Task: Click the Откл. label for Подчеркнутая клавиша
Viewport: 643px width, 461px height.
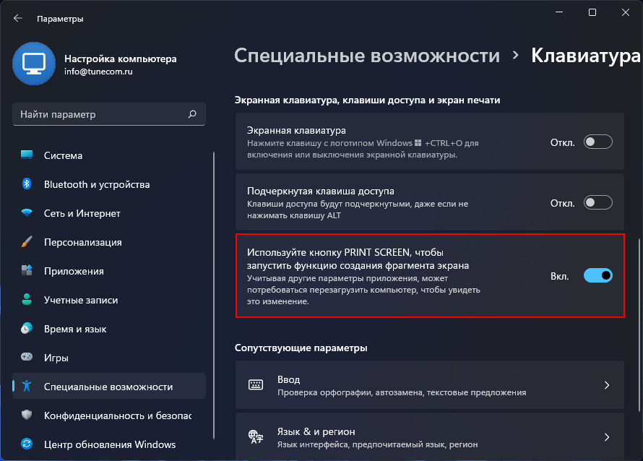Action: (x=563, y=203)
